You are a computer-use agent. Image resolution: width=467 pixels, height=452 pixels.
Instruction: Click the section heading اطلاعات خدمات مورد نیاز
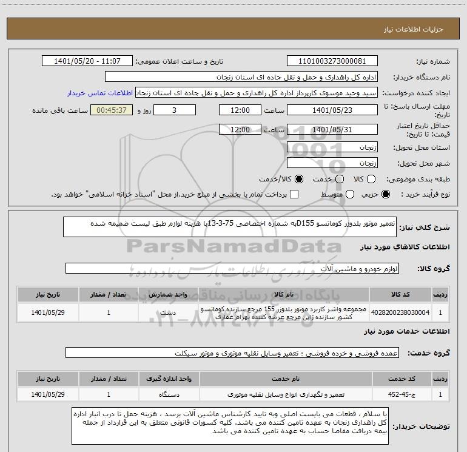406,331
